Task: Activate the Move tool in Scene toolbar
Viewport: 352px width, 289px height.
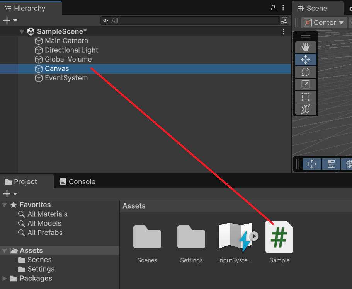Action: tap(305, 60)
